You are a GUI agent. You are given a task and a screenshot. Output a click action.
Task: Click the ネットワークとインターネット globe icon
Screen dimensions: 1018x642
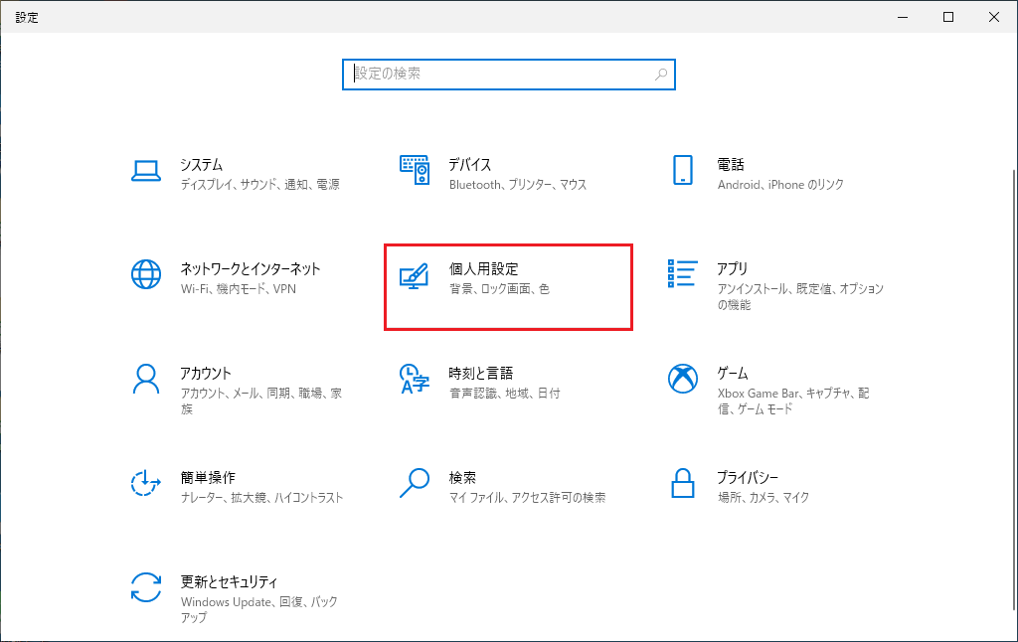click(146, 274)
